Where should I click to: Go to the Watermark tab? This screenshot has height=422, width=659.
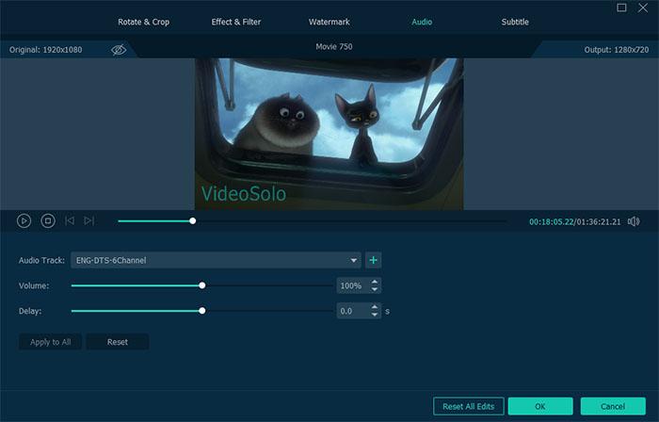(x=329, y=22)
